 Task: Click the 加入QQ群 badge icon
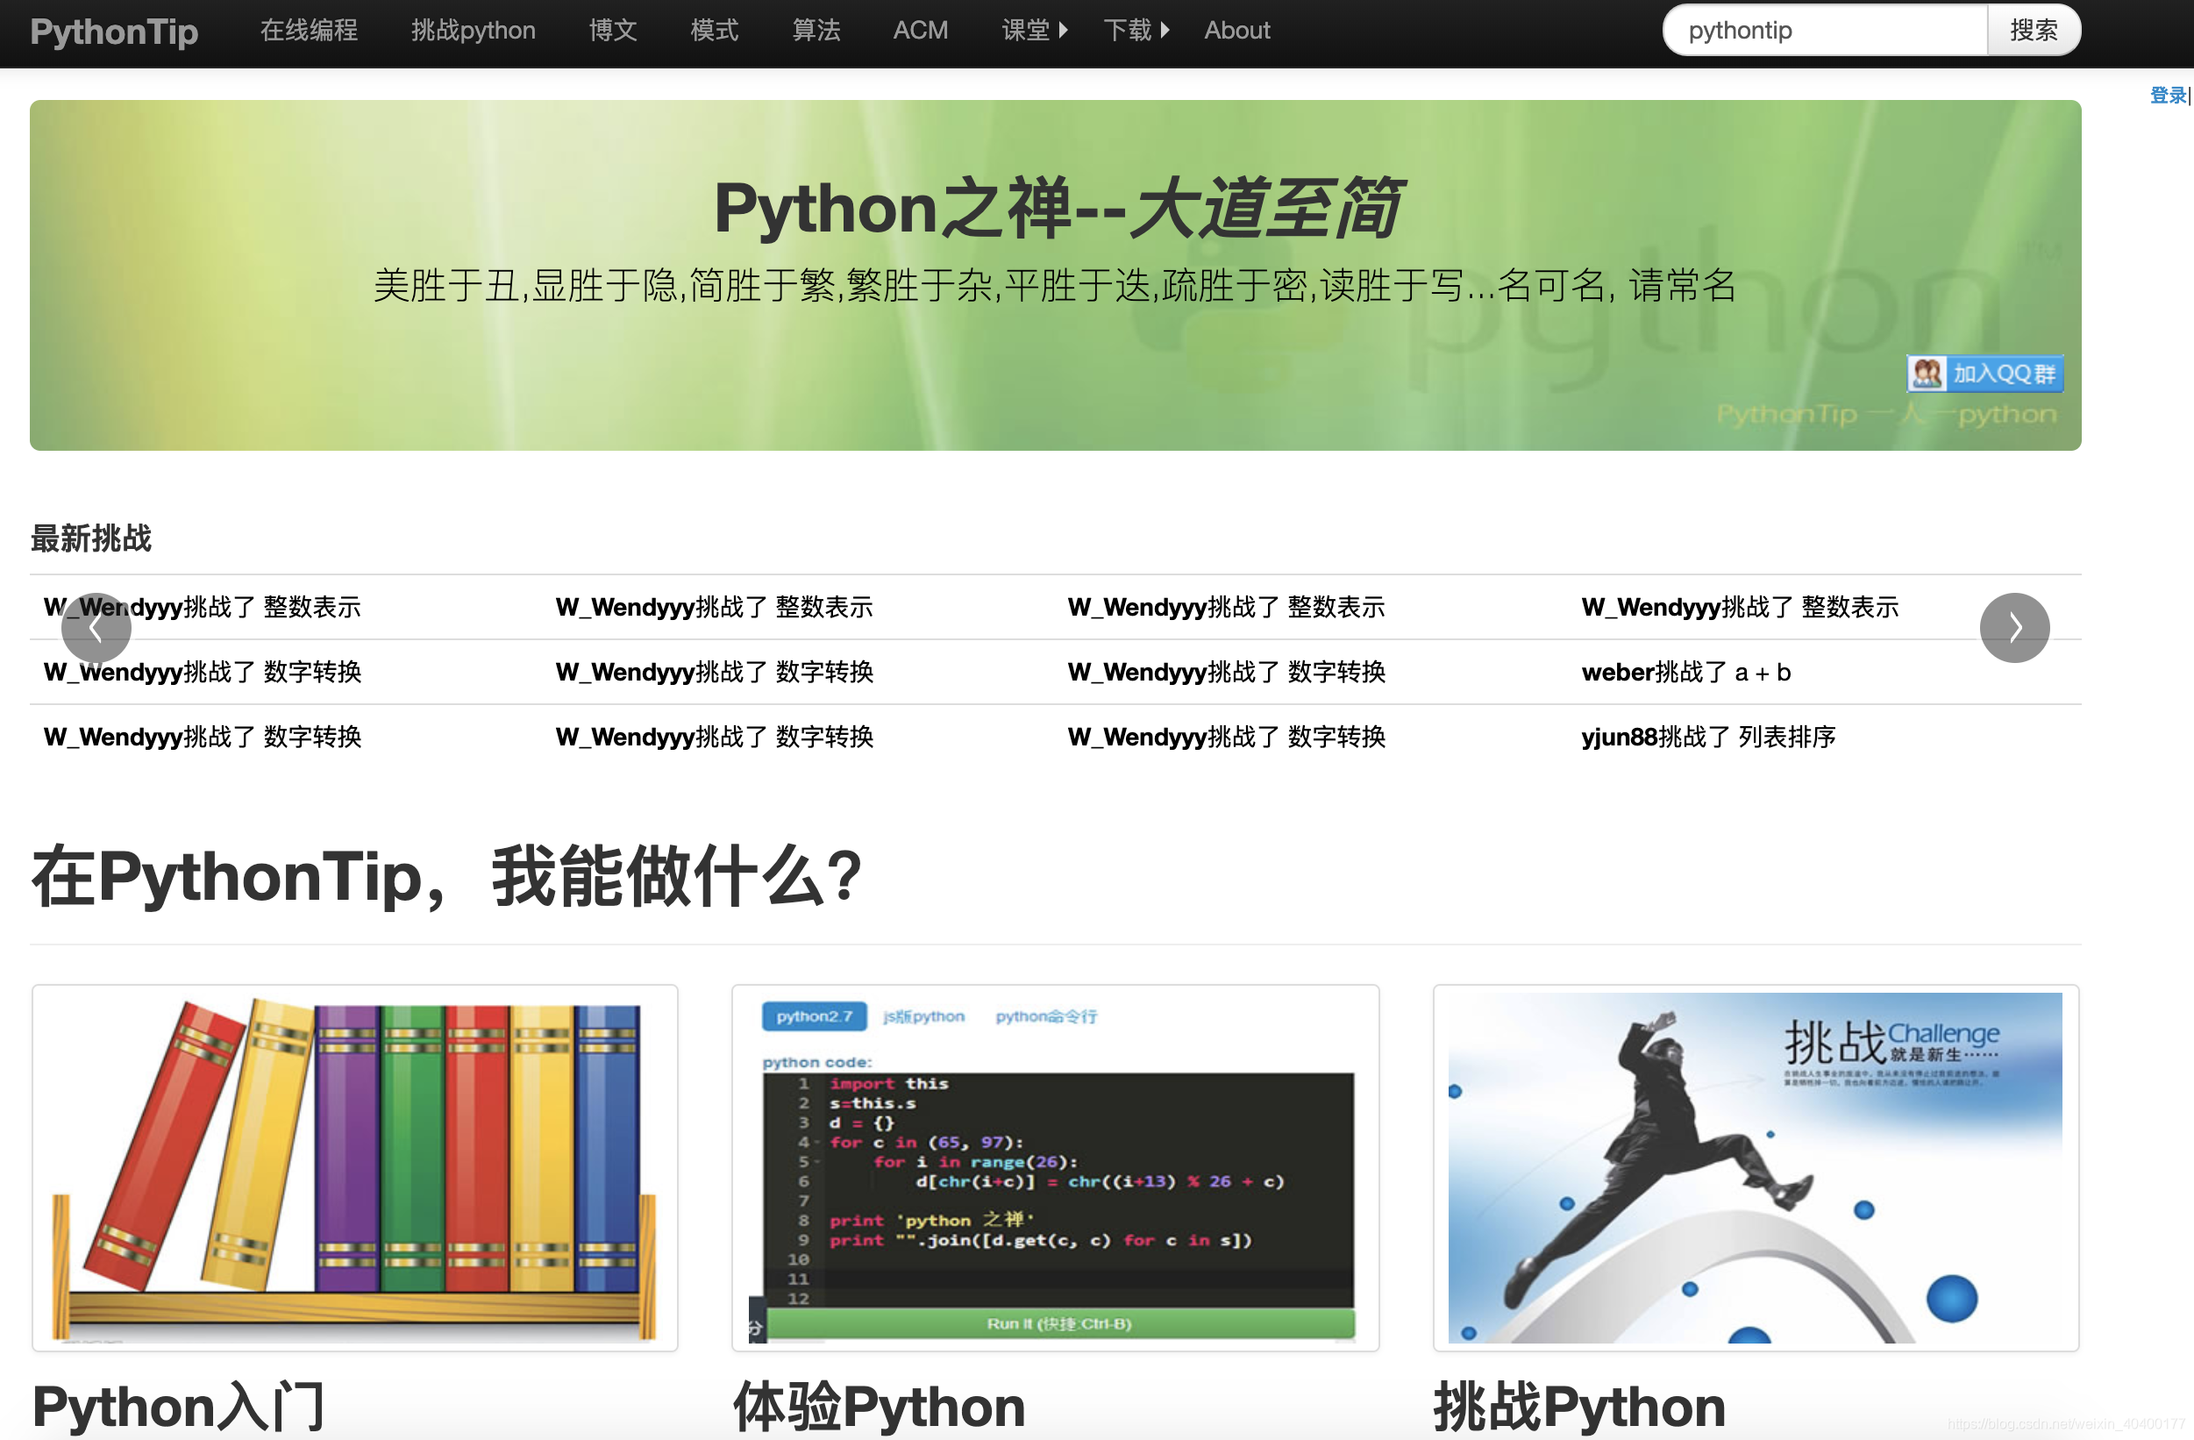[x=1984, y=374]
